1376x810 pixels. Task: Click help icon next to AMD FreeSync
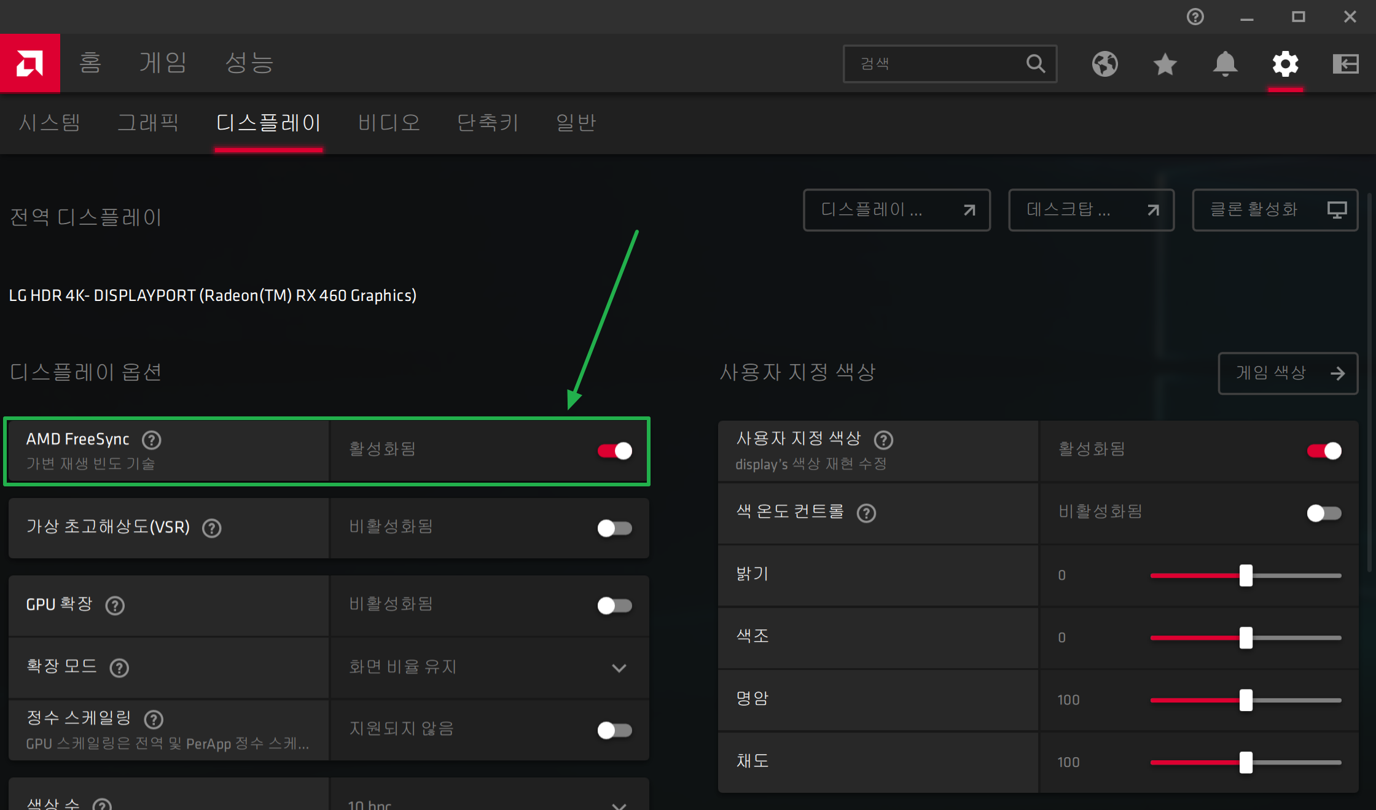151,440
